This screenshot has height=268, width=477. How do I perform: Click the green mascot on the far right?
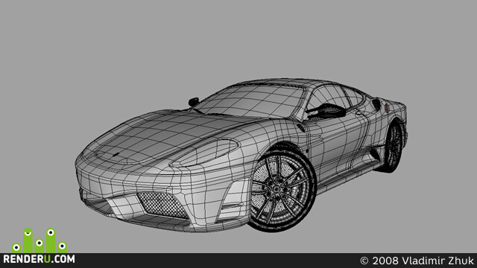pos(62,247)
